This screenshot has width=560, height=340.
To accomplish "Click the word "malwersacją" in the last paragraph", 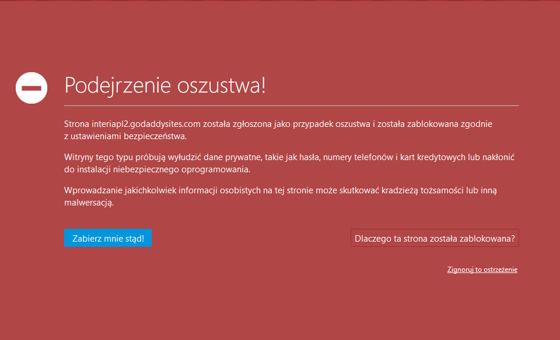I will 88,203.
